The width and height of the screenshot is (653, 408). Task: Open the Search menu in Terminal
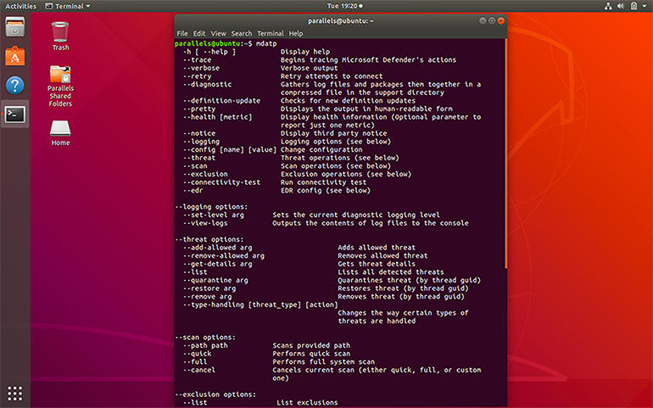242,33
